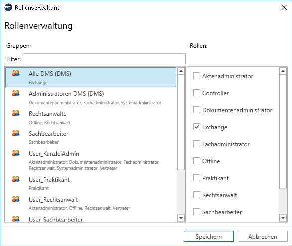The width and height of the screenshot is (292, 246).
Task: Enable the Aktenadministrator role checkbox
Action: point(197,76)
